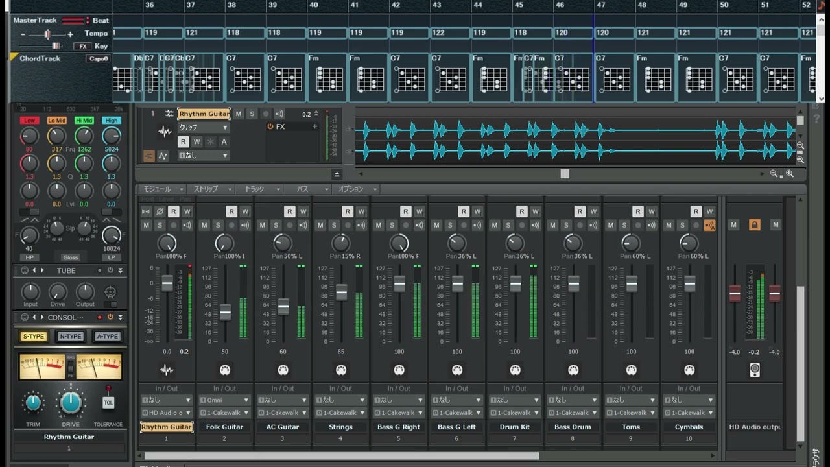Click the Folk Guitar volume fader

pos(225,313)
